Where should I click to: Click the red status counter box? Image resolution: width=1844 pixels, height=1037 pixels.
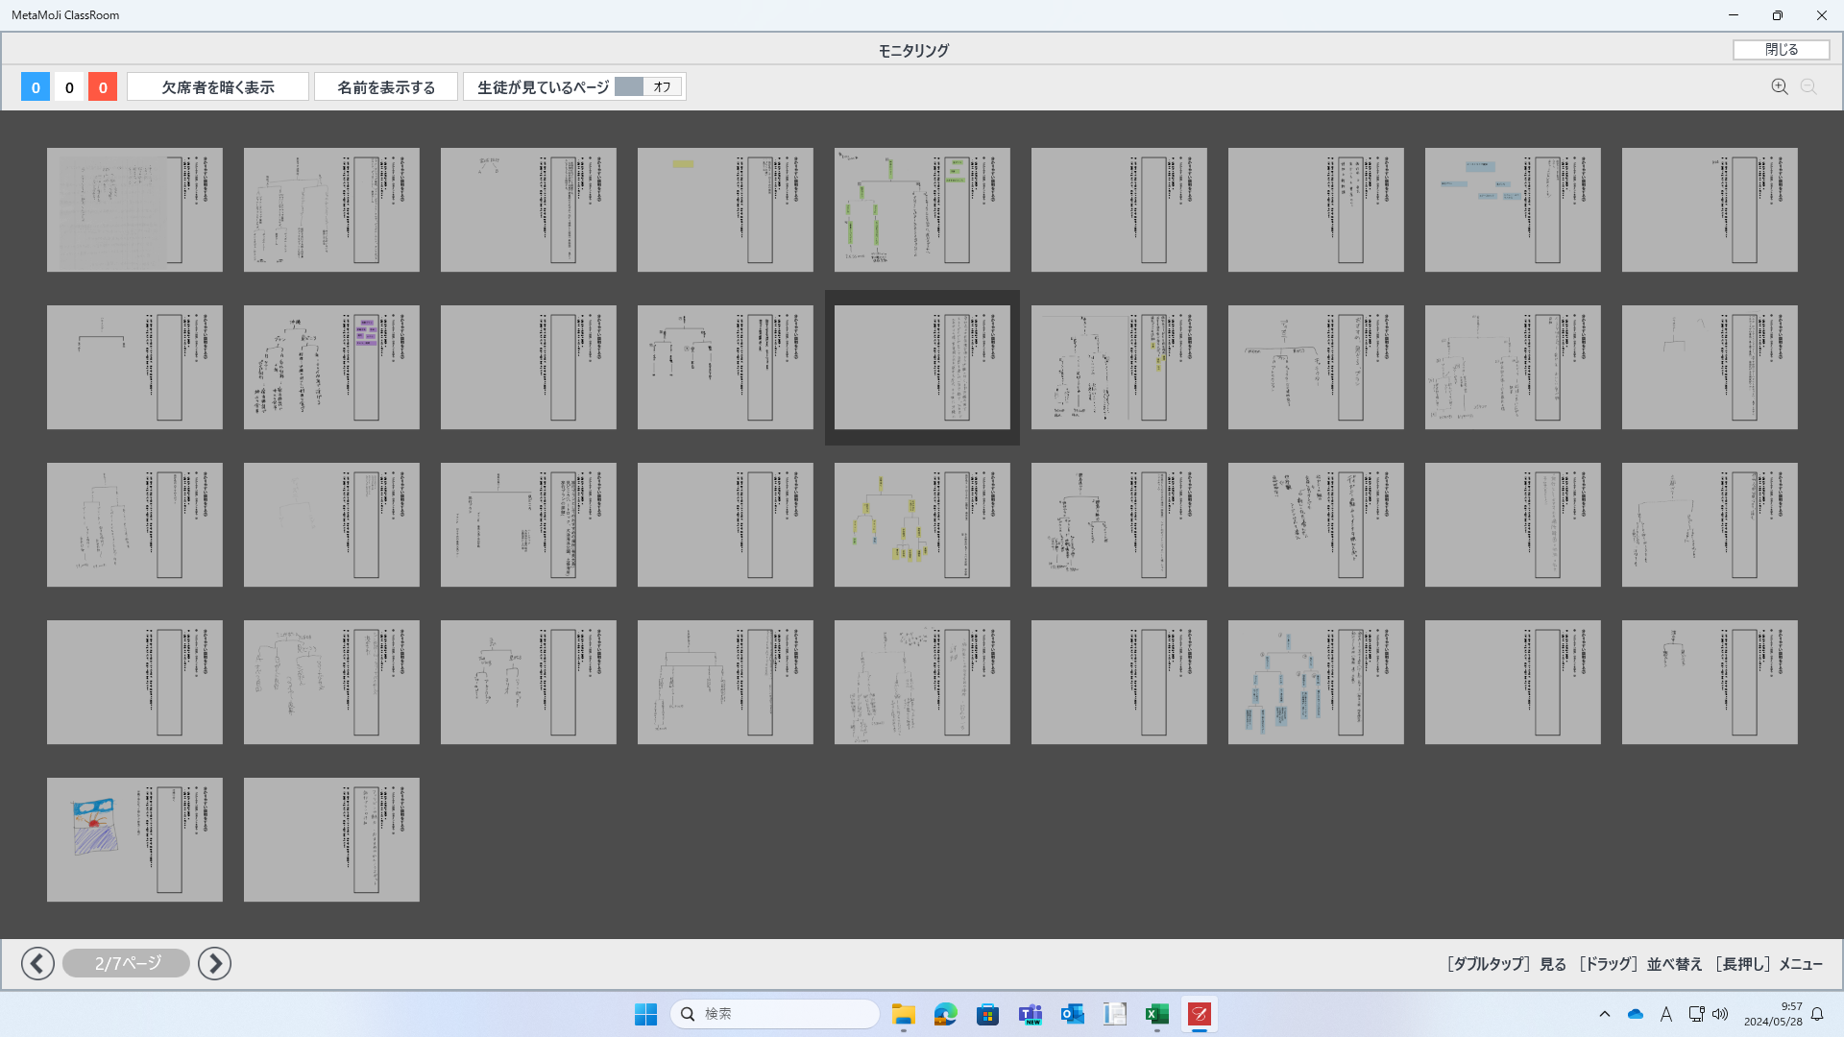(x=103, y=87)
